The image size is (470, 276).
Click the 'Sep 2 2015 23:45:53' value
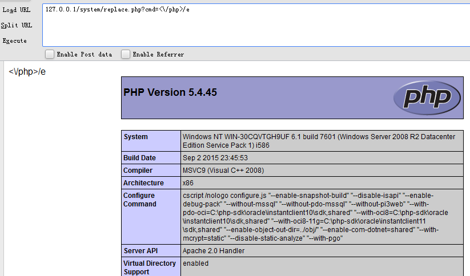[215, 158]
